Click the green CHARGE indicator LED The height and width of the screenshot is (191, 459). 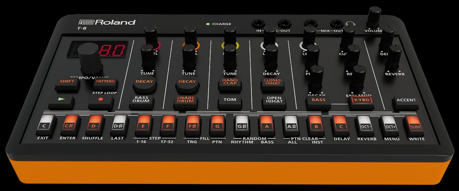coord(208,24)
